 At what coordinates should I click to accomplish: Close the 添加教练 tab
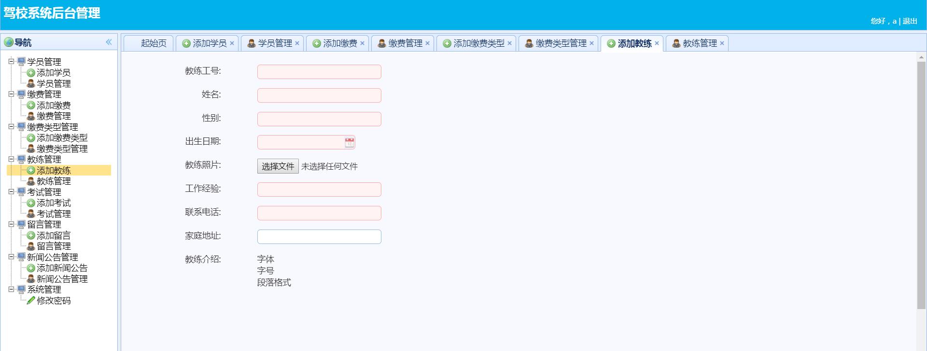click(x=657, y=43)
